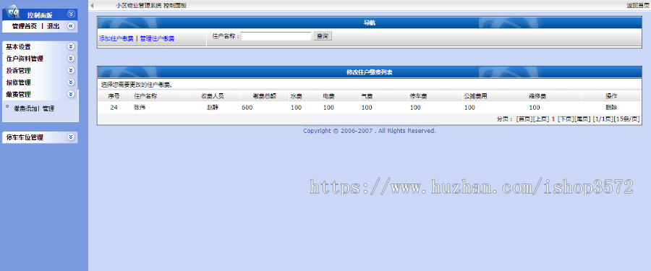Click the 基本设置 menu label
Viewport: 651px width, 271px height.
pyautogui.click(x=18, y=47)
